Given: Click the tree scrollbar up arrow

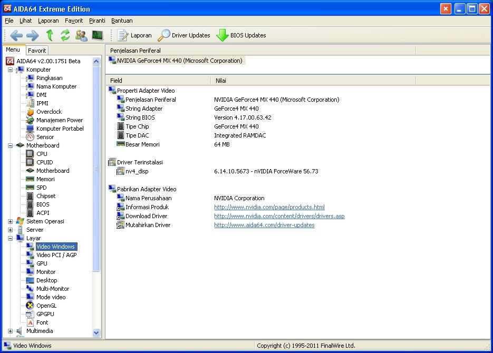Looking at the screenshot, I should (96, 61).
